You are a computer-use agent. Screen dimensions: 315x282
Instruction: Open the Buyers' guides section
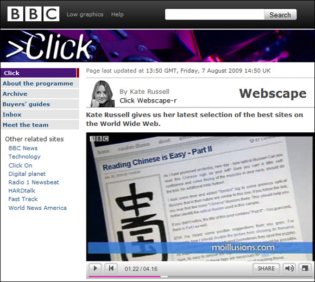pos(40,104)
